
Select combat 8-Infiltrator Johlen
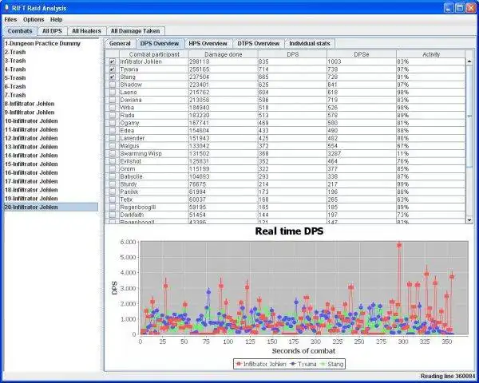(30, 104)
